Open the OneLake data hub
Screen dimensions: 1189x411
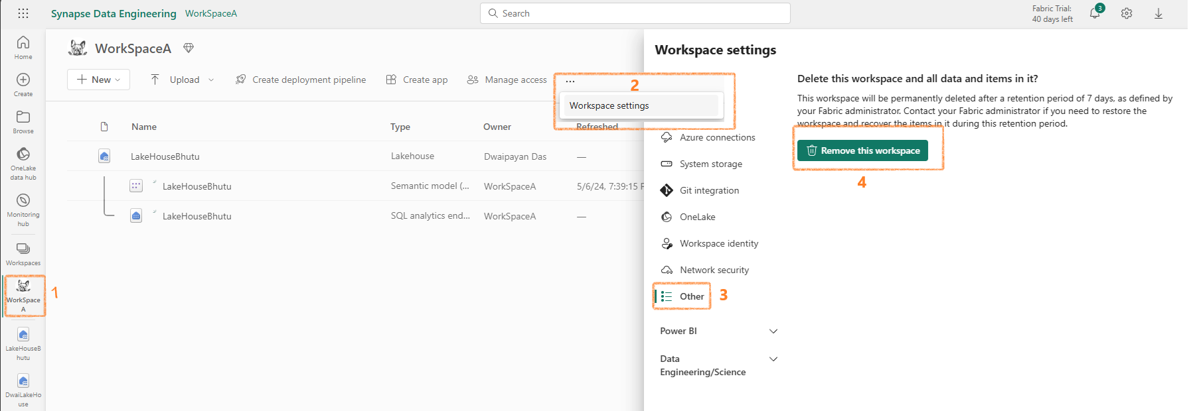(x=23, y=163)
